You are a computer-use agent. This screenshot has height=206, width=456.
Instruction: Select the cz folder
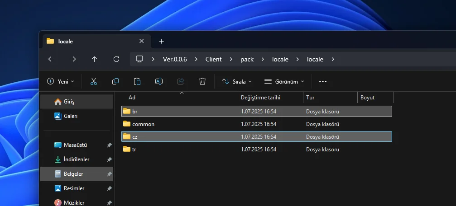pyautogui.click(x=256, y=136)
